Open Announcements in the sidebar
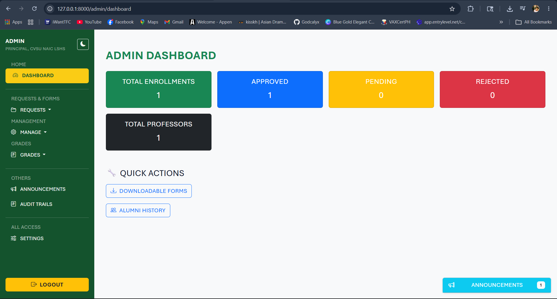The height and width of the screenshot is (299, 557). (38, 189)
